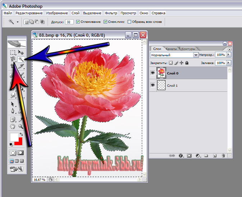Open the Просмотр menu
The height and width of the screenshot is (197, 242).
(128, 13)
